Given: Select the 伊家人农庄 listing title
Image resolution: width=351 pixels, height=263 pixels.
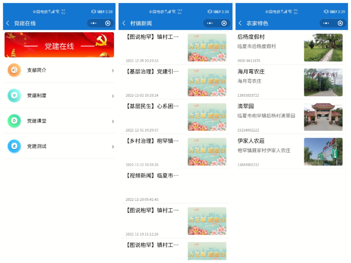Looking at the screenshot, I should click(251, 141).
